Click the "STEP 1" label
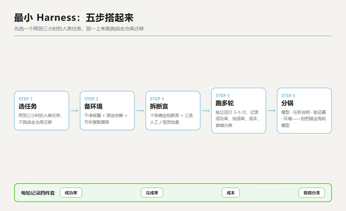The width and height of the screenshot is (346, 211). [25, 99]
